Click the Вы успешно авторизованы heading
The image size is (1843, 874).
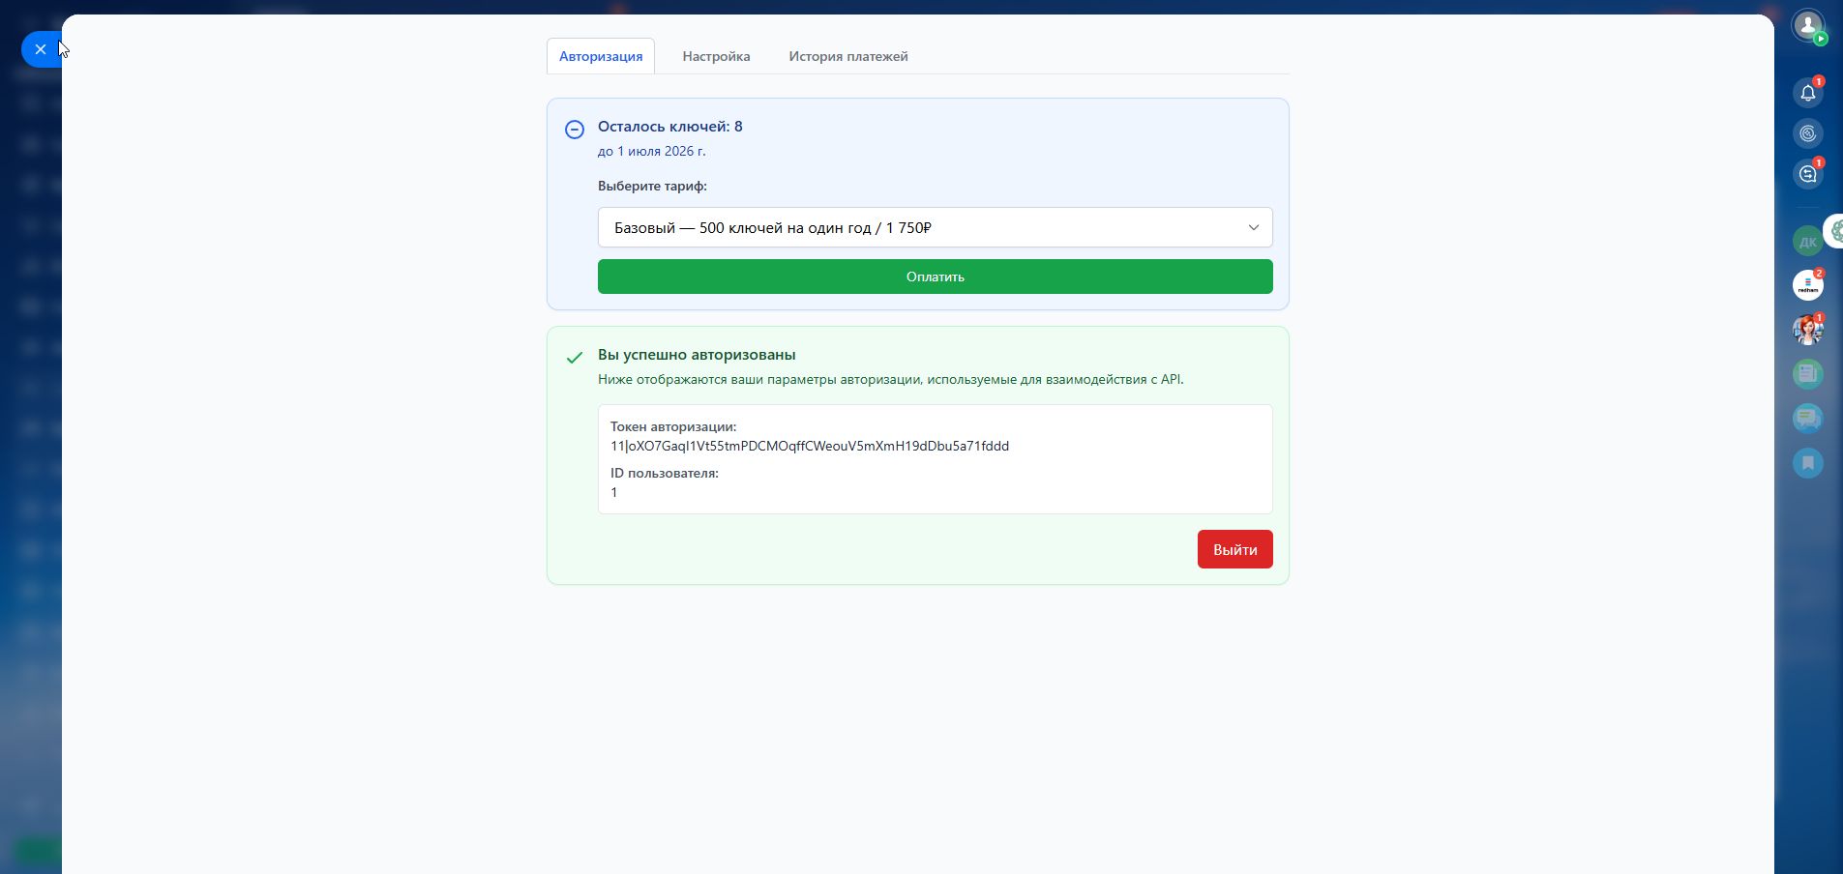click(697, 355)
